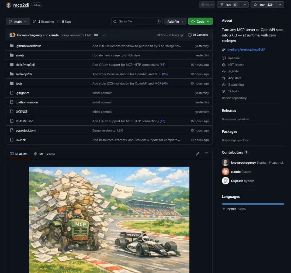Click the star icon beside 422 stars
291x273 pixels.
[224, 78]
